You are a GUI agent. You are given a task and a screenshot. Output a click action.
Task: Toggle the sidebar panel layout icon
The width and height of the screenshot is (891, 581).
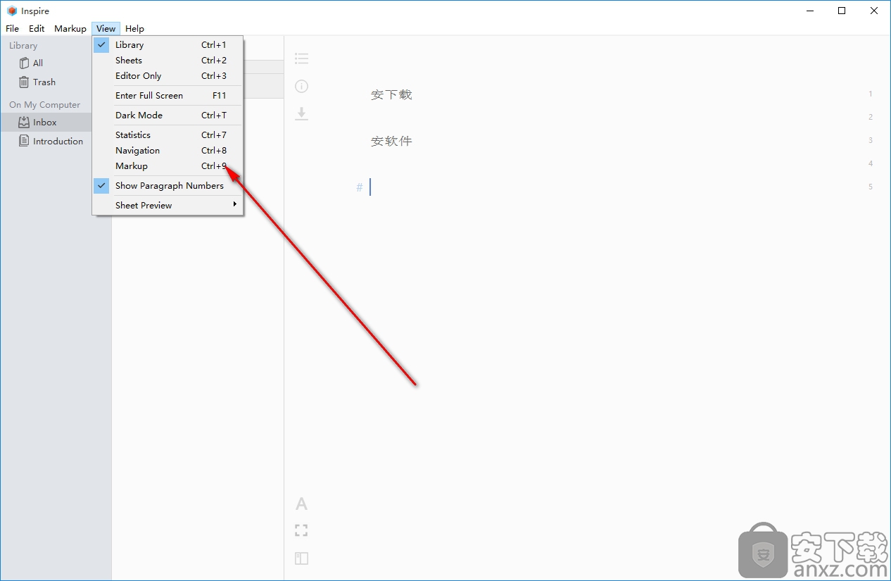301,558
